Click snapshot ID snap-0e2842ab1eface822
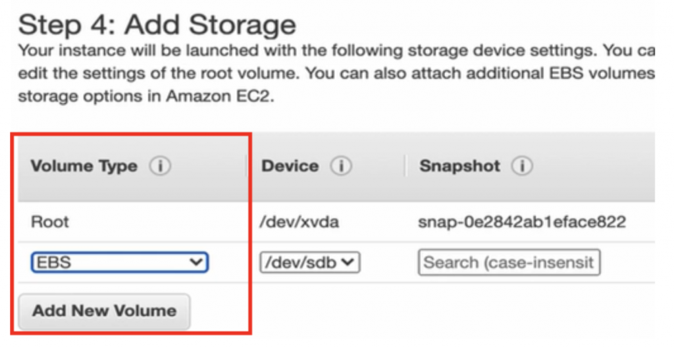Image resolution: width=674 pixels, height=347 pixels. [523, 222]
